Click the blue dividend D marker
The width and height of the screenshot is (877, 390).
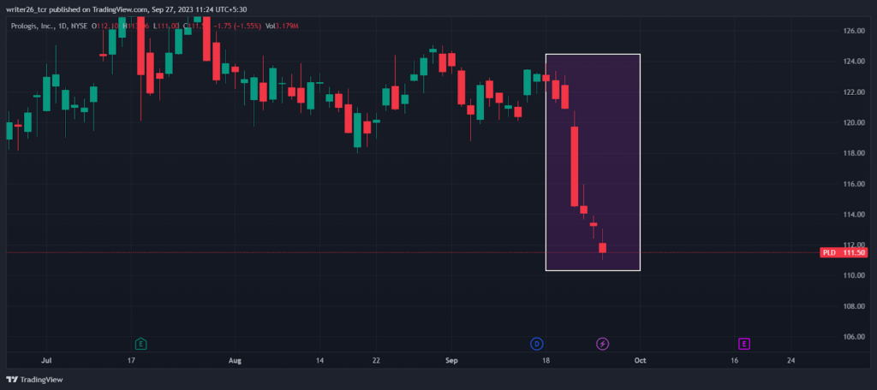[536, 344]
